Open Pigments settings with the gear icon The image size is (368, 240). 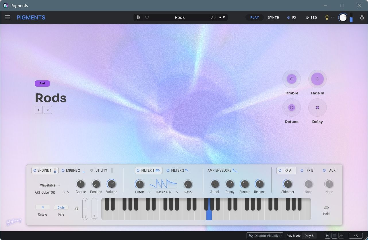click(362, 17)
